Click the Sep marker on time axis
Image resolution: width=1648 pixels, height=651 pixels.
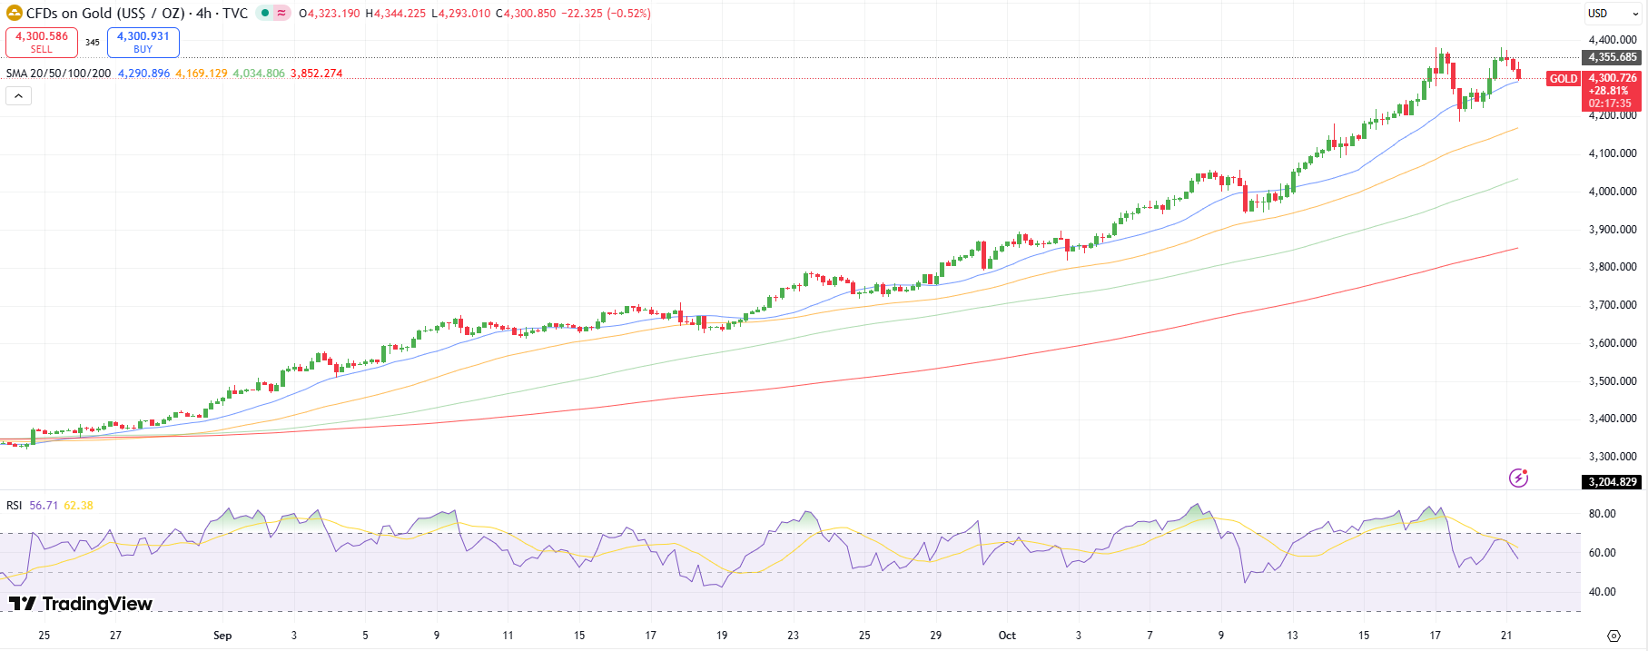coord(222,636)
